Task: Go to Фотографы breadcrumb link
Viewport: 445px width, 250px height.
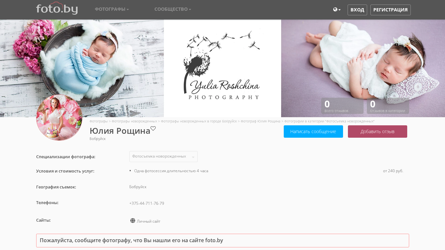Action: 98,121
